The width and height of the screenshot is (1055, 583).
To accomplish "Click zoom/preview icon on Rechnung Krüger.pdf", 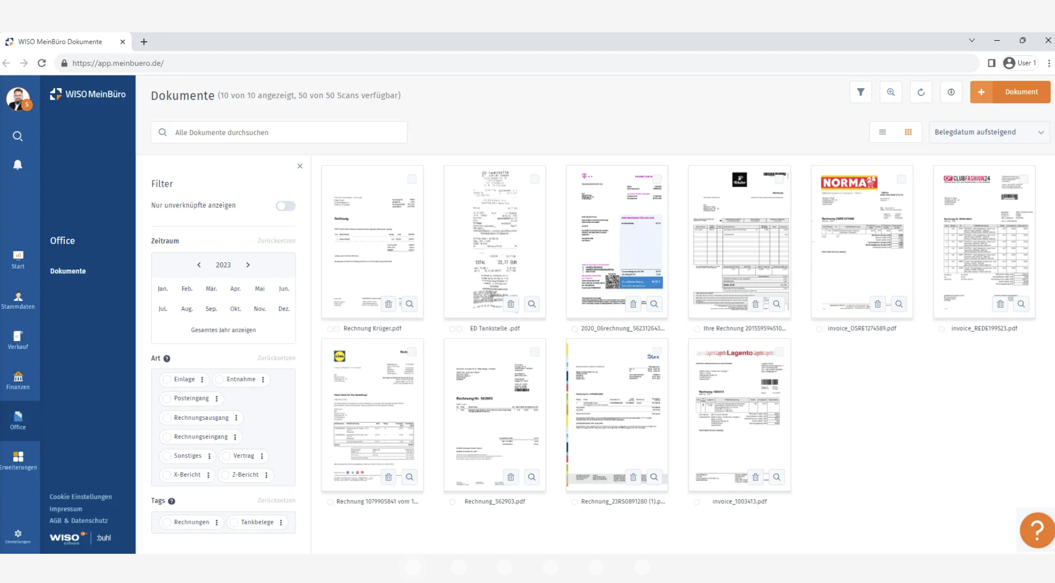I will tap(409, 303).
